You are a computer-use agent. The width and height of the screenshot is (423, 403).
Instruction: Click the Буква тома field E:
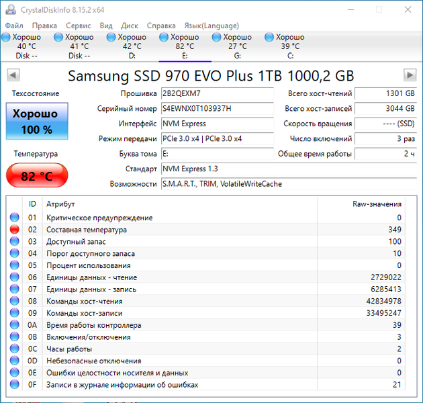(x=218, y=154)
